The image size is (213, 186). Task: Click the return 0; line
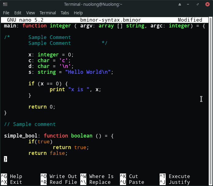pyautogui.click(x=42, y=107)
